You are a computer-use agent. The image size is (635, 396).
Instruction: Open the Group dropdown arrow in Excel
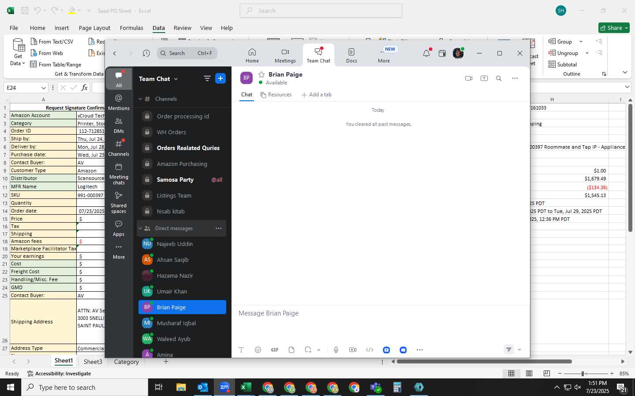pyautogui.click(x=581, y=41)
